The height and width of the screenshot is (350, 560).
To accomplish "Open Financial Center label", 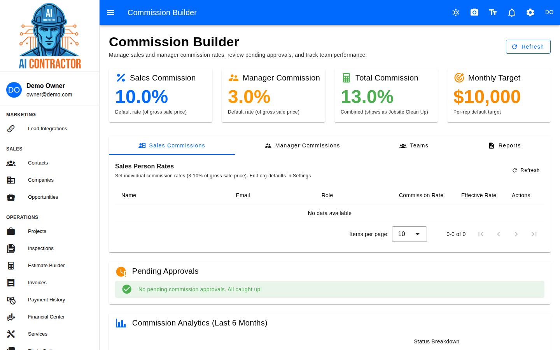I will coord(46,317).
